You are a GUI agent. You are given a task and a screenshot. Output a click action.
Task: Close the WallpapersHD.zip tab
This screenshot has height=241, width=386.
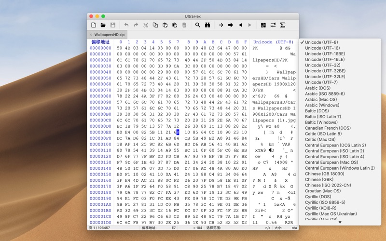pos(91,35)
